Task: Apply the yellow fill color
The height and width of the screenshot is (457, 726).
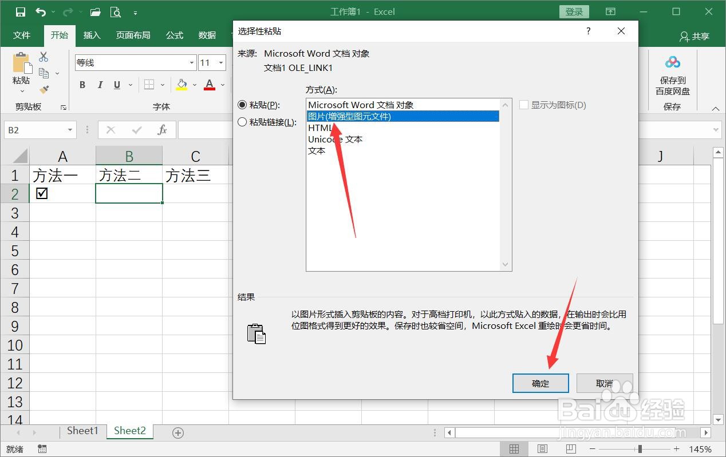Action: (x=181, y=85)
